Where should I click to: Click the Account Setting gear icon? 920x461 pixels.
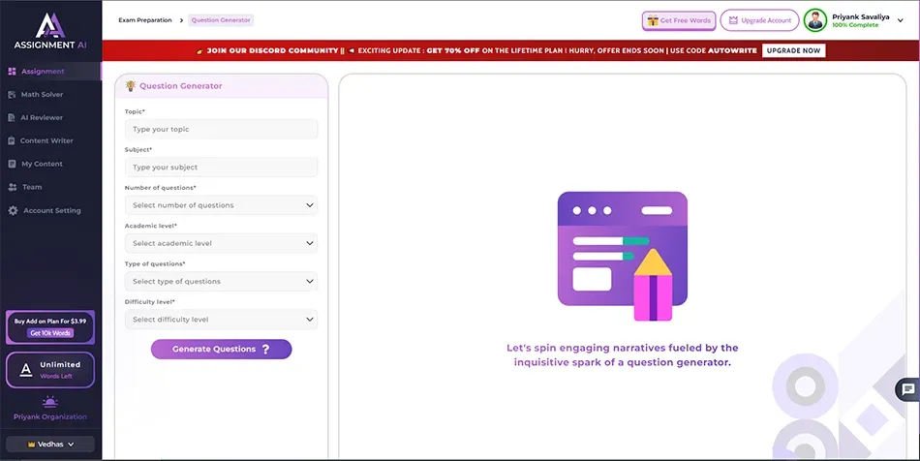tap(13, 210)
